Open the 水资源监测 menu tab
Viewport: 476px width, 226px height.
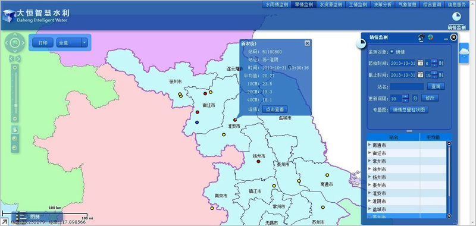pyautogui.click(x=331, y=5)
